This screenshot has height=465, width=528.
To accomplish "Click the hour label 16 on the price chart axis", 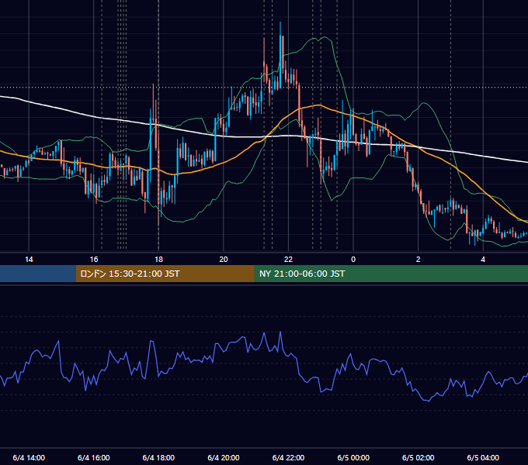I will tap(94, 260).
